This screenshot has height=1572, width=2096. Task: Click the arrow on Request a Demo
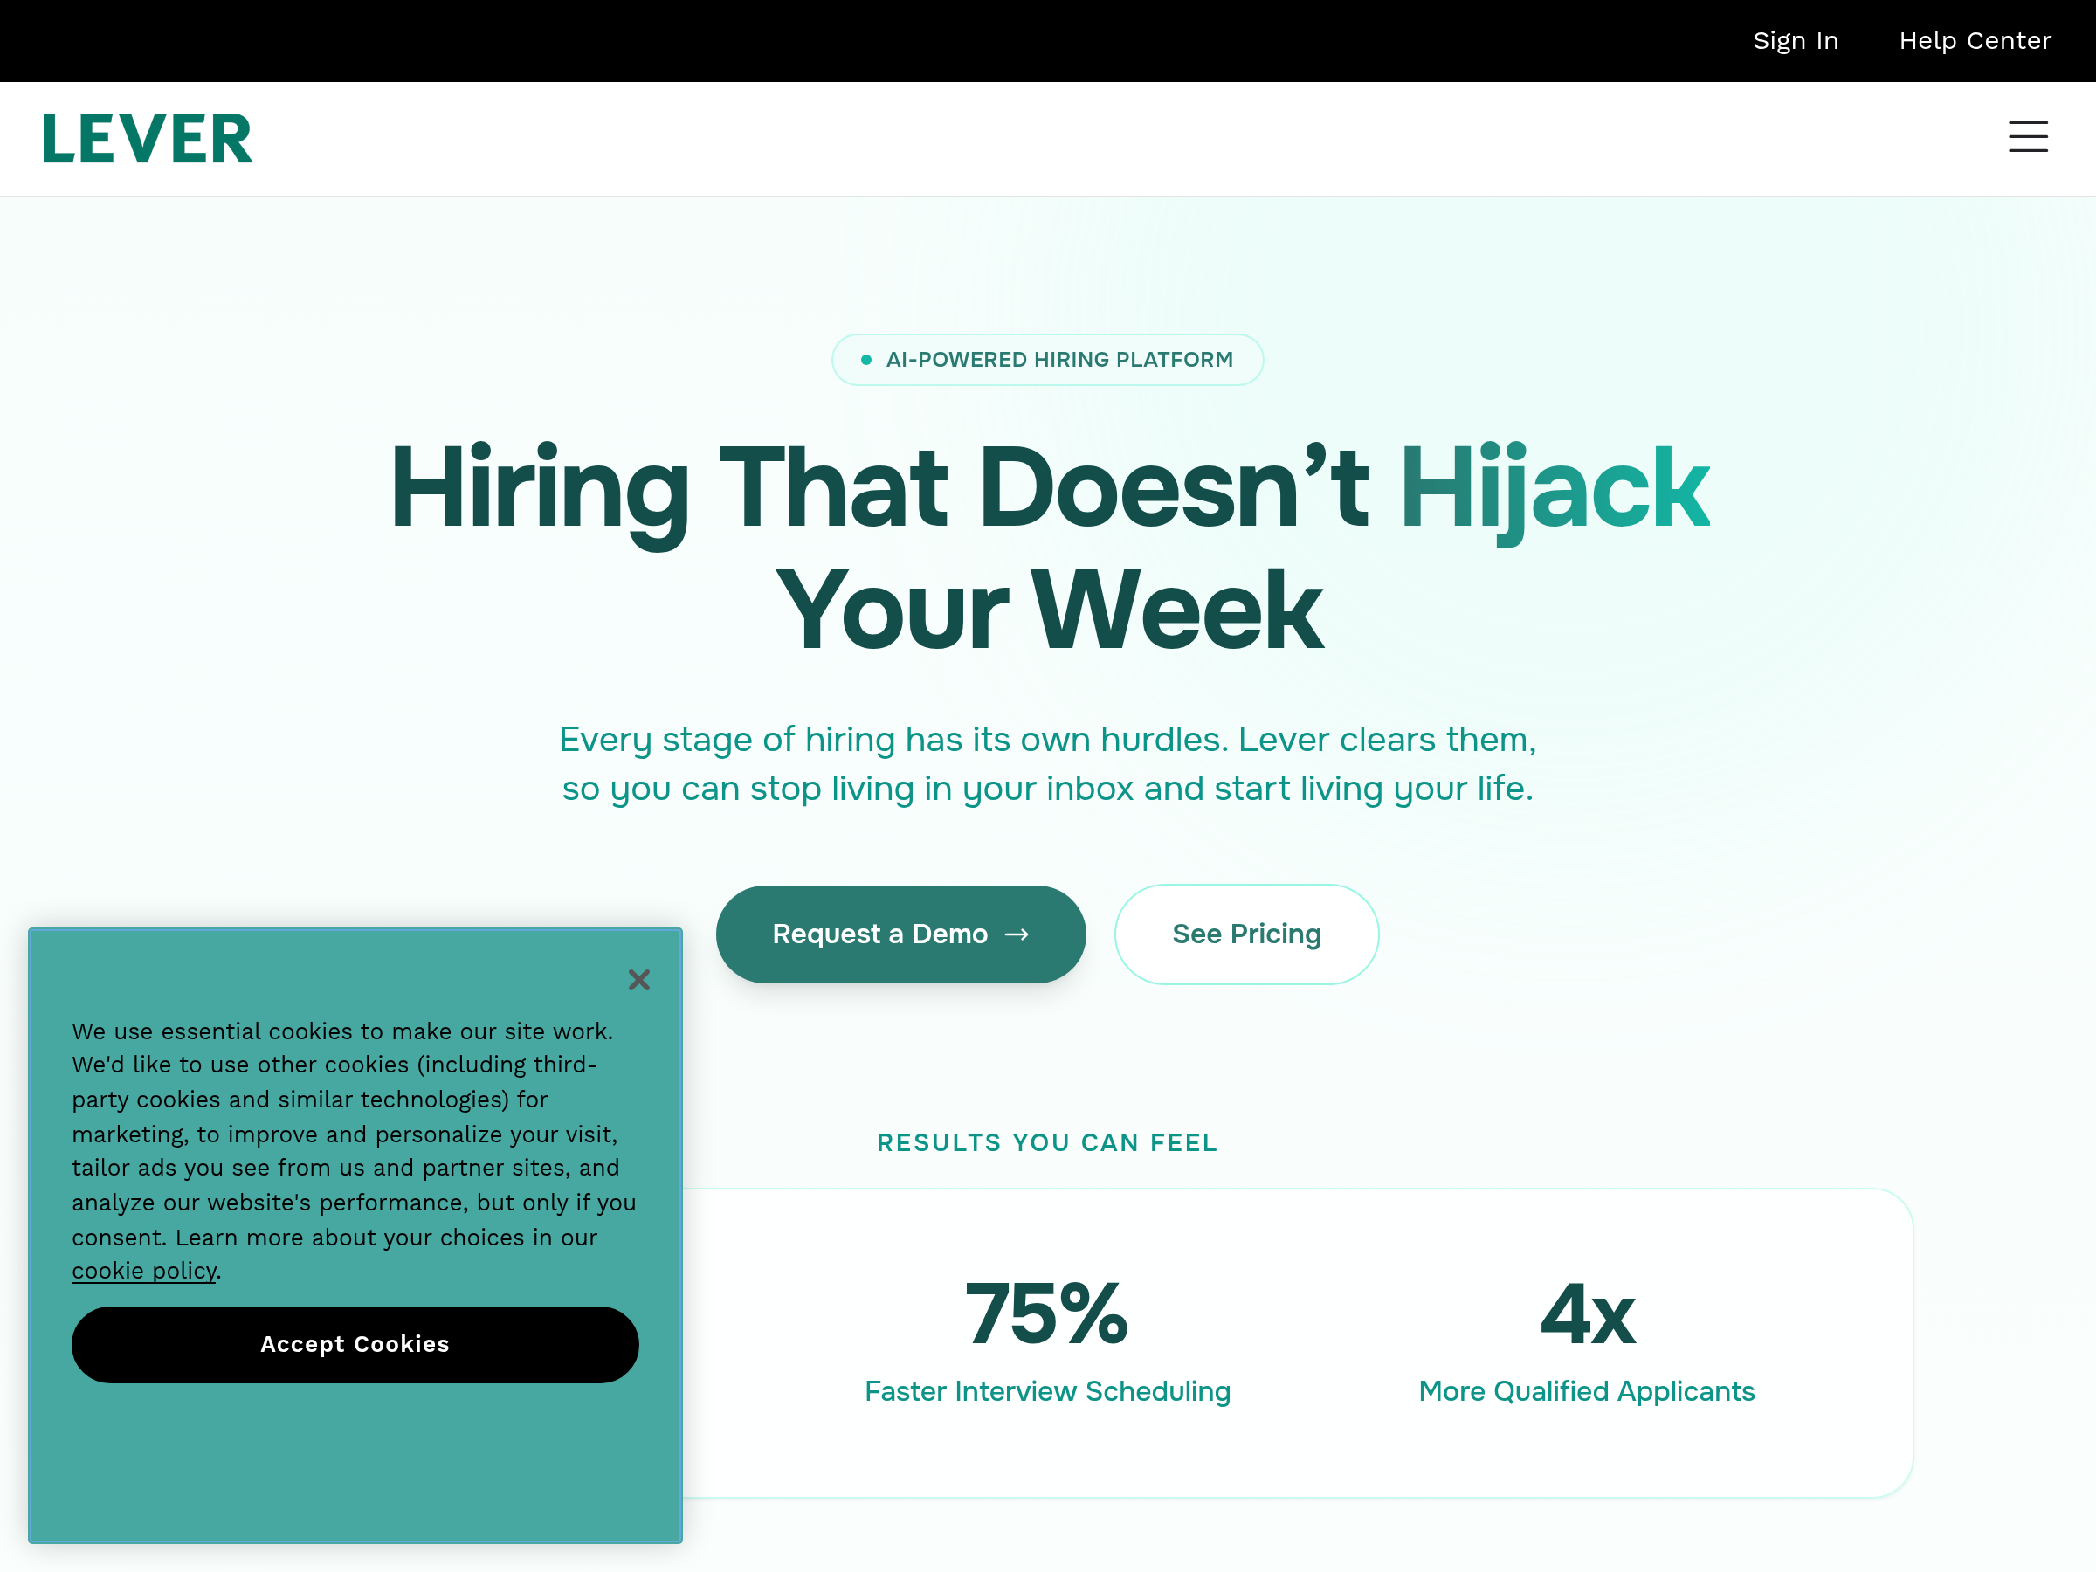click(1017, 934)
